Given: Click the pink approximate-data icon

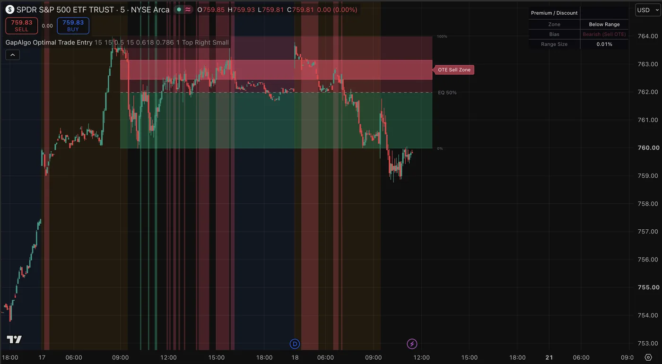Looking at the screenshot, I should [188, 9].
